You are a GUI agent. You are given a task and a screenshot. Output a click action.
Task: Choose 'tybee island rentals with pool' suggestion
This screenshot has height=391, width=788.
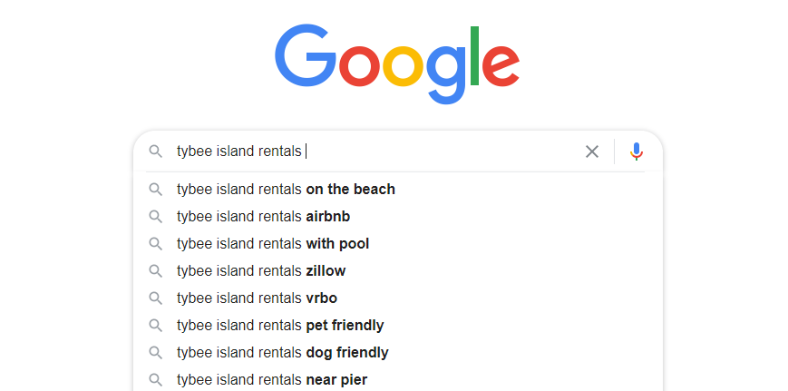(x=398, y=244)
